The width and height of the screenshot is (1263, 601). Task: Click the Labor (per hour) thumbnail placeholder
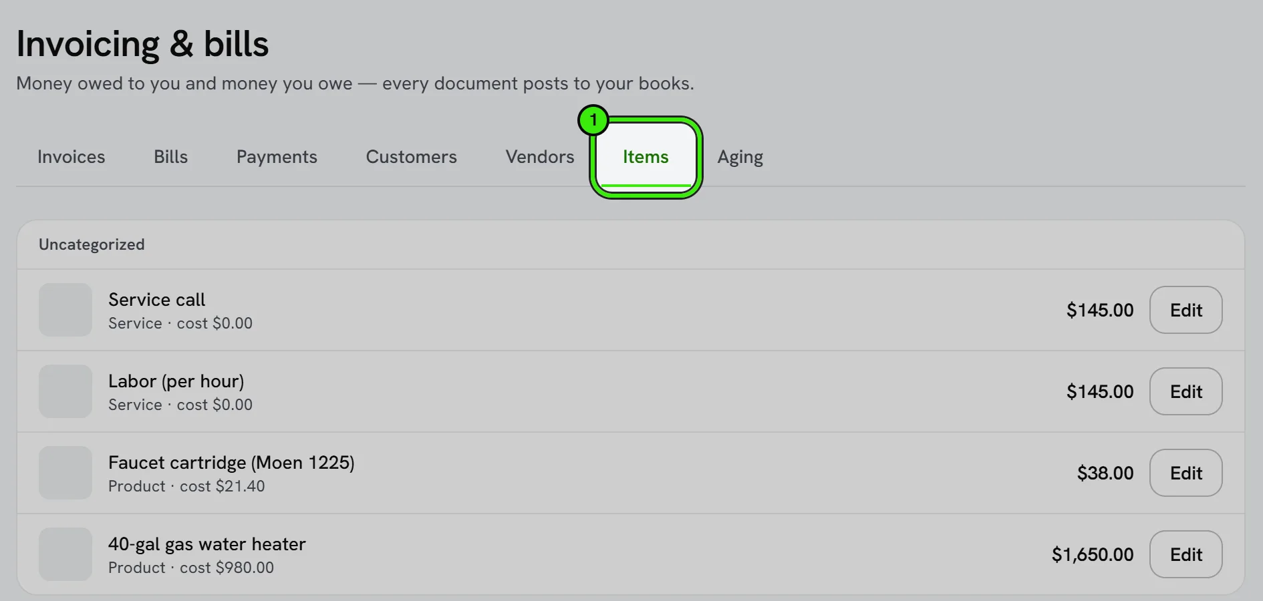tap(65, 391)
